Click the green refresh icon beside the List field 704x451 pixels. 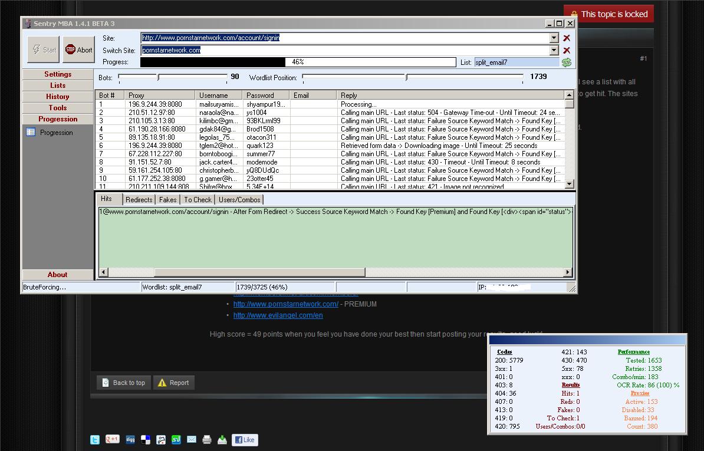coord(567,62)
